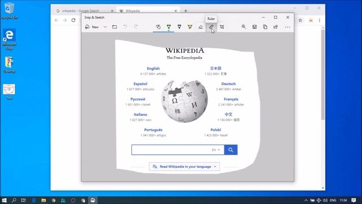Select the Desktop folder icon
362x204 pixels.
9,65
